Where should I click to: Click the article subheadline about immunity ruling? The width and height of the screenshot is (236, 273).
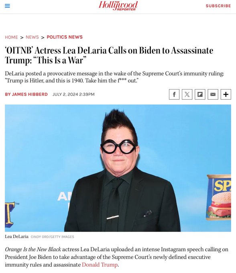tap(114, 77)
